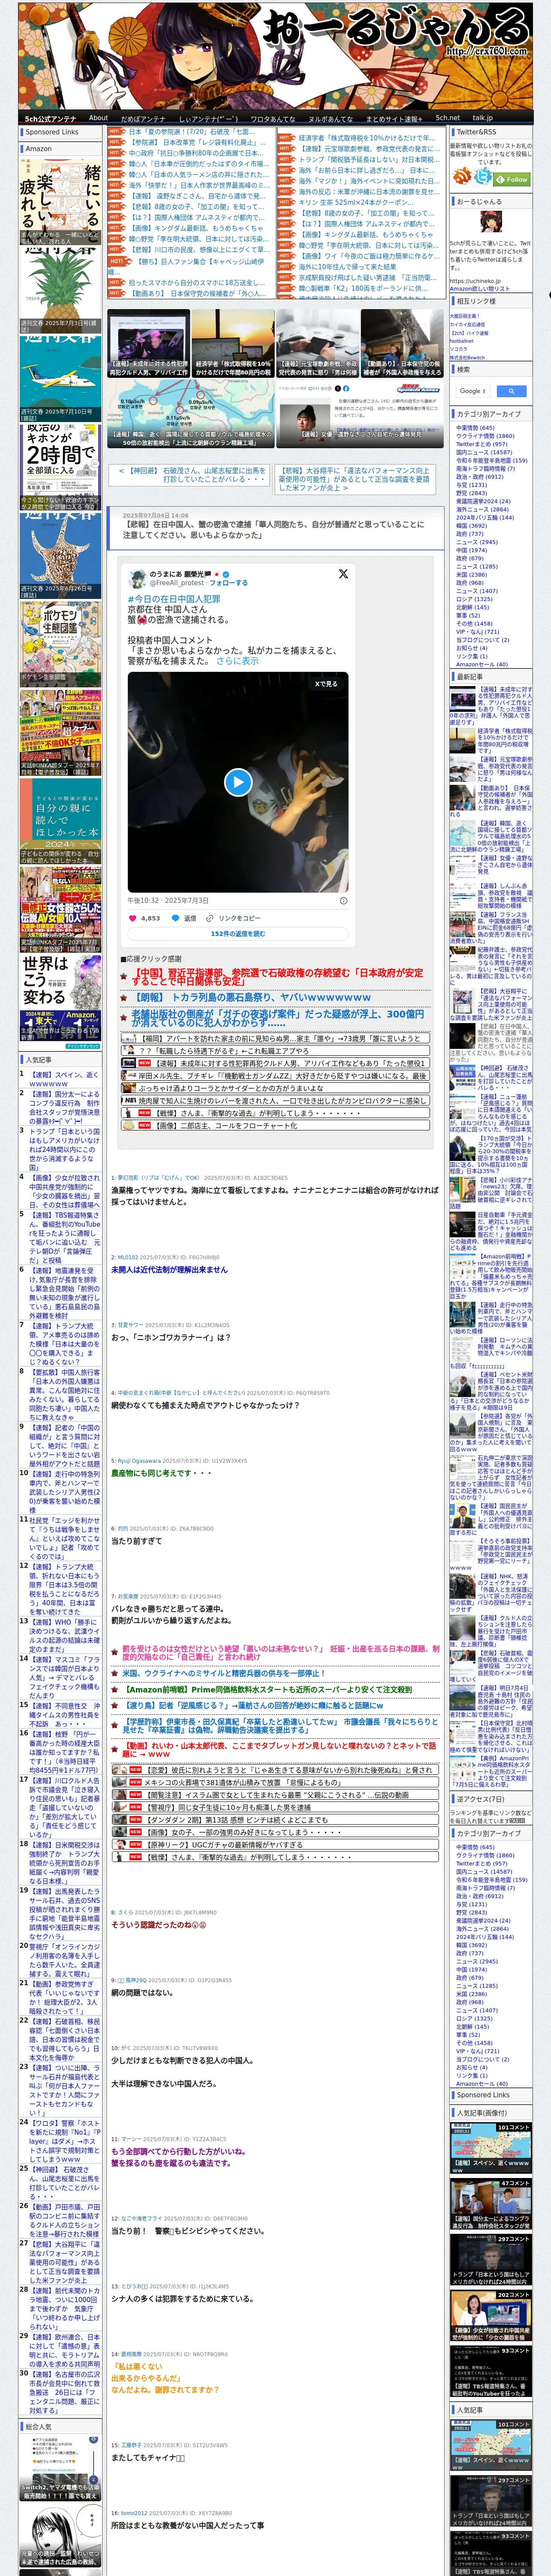Screen dimensions: 551x2576
Task: Open the '5chまとめBewitch' mutual link
Action: click(x=467, y=357)
